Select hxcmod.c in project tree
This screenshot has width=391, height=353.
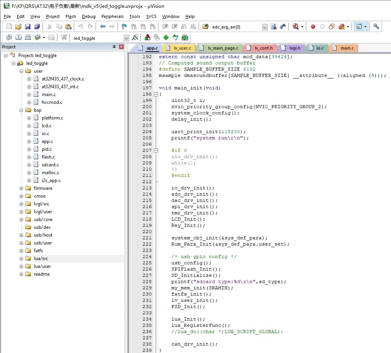pyautogui.click(x=52, y=102)
